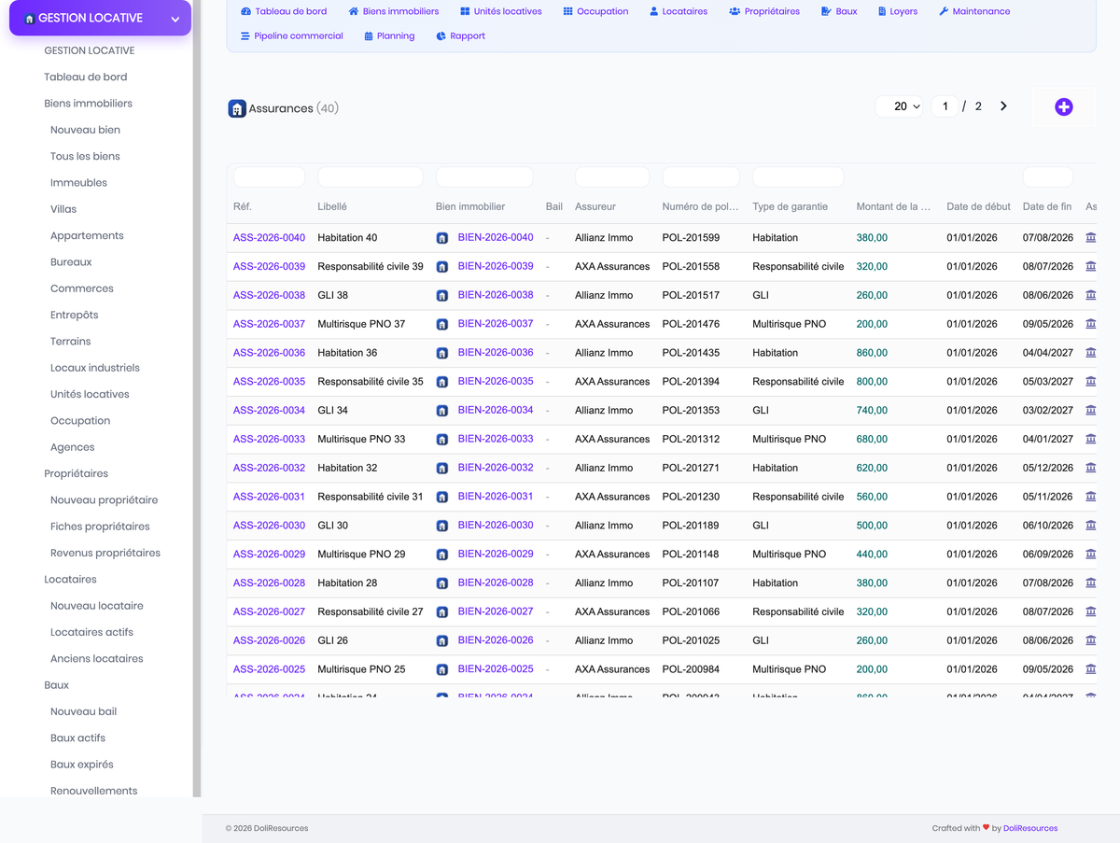
Task: Sort by Assureur column header
Action: click(x=595, y=206)
